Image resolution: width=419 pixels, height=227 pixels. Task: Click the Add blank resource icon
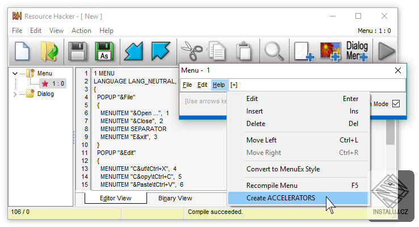pyautogui.click(x=304, y=51)
